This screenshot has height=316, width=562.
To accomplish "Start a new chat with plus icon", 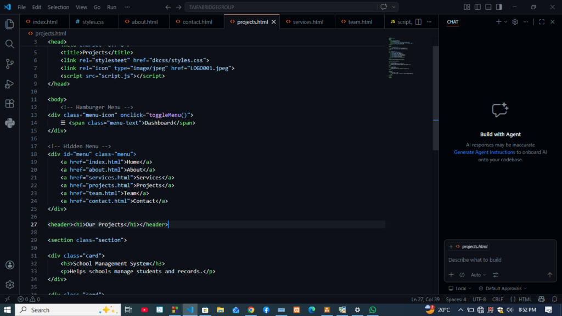I will [498, 22].
